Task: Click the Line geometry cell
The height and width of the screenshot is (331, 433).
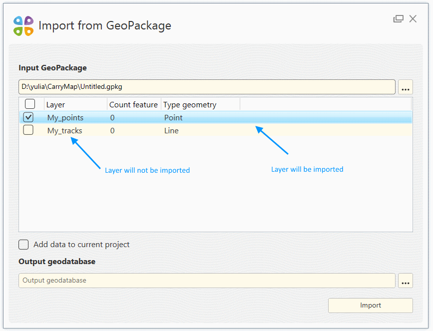Action: [x=171, y=131]
